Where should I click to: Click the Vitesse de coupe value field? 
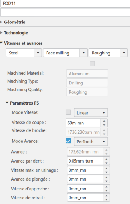[83, 123]
